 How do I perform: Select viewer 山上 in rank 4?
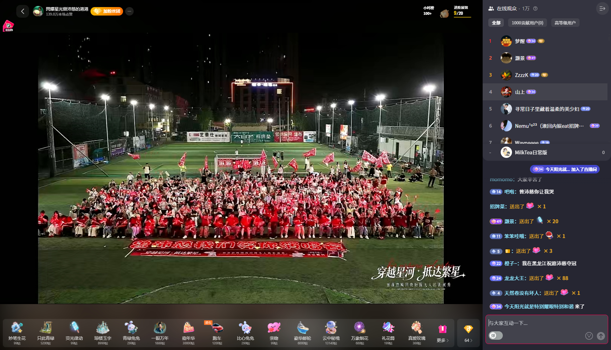click(x=545, y=92)
